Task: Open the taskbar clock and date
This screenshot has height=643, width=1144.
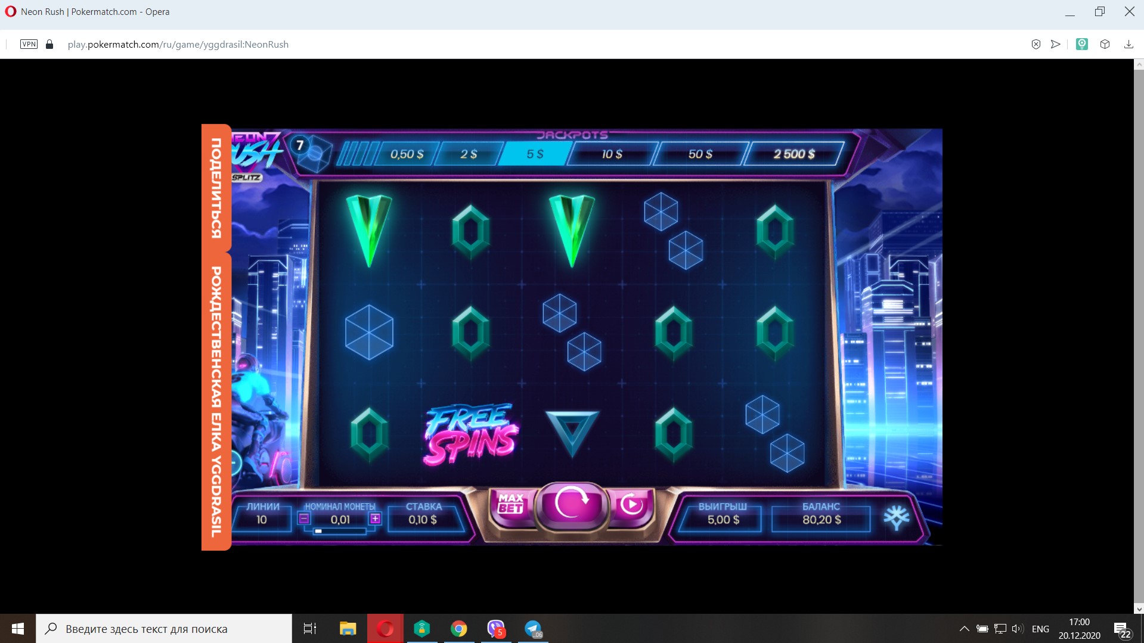Action: (x=1080, y=629)
